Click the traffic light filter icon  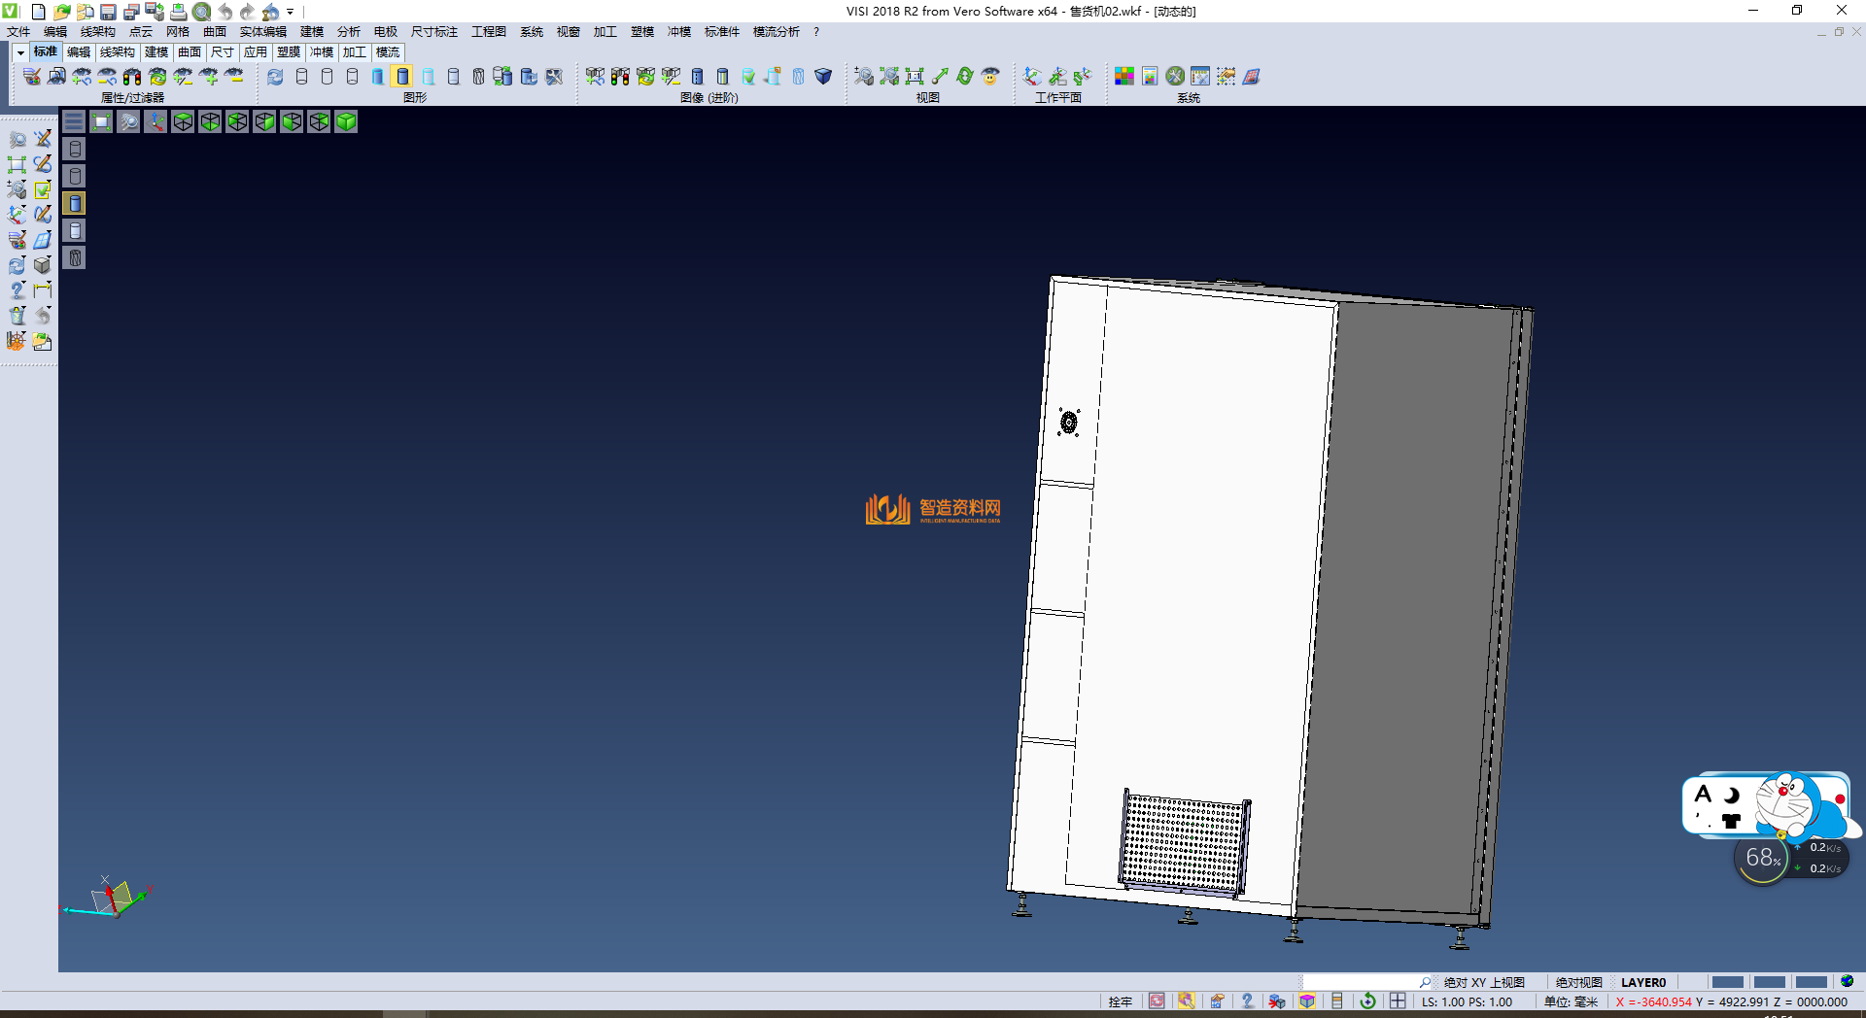point(131,76)
